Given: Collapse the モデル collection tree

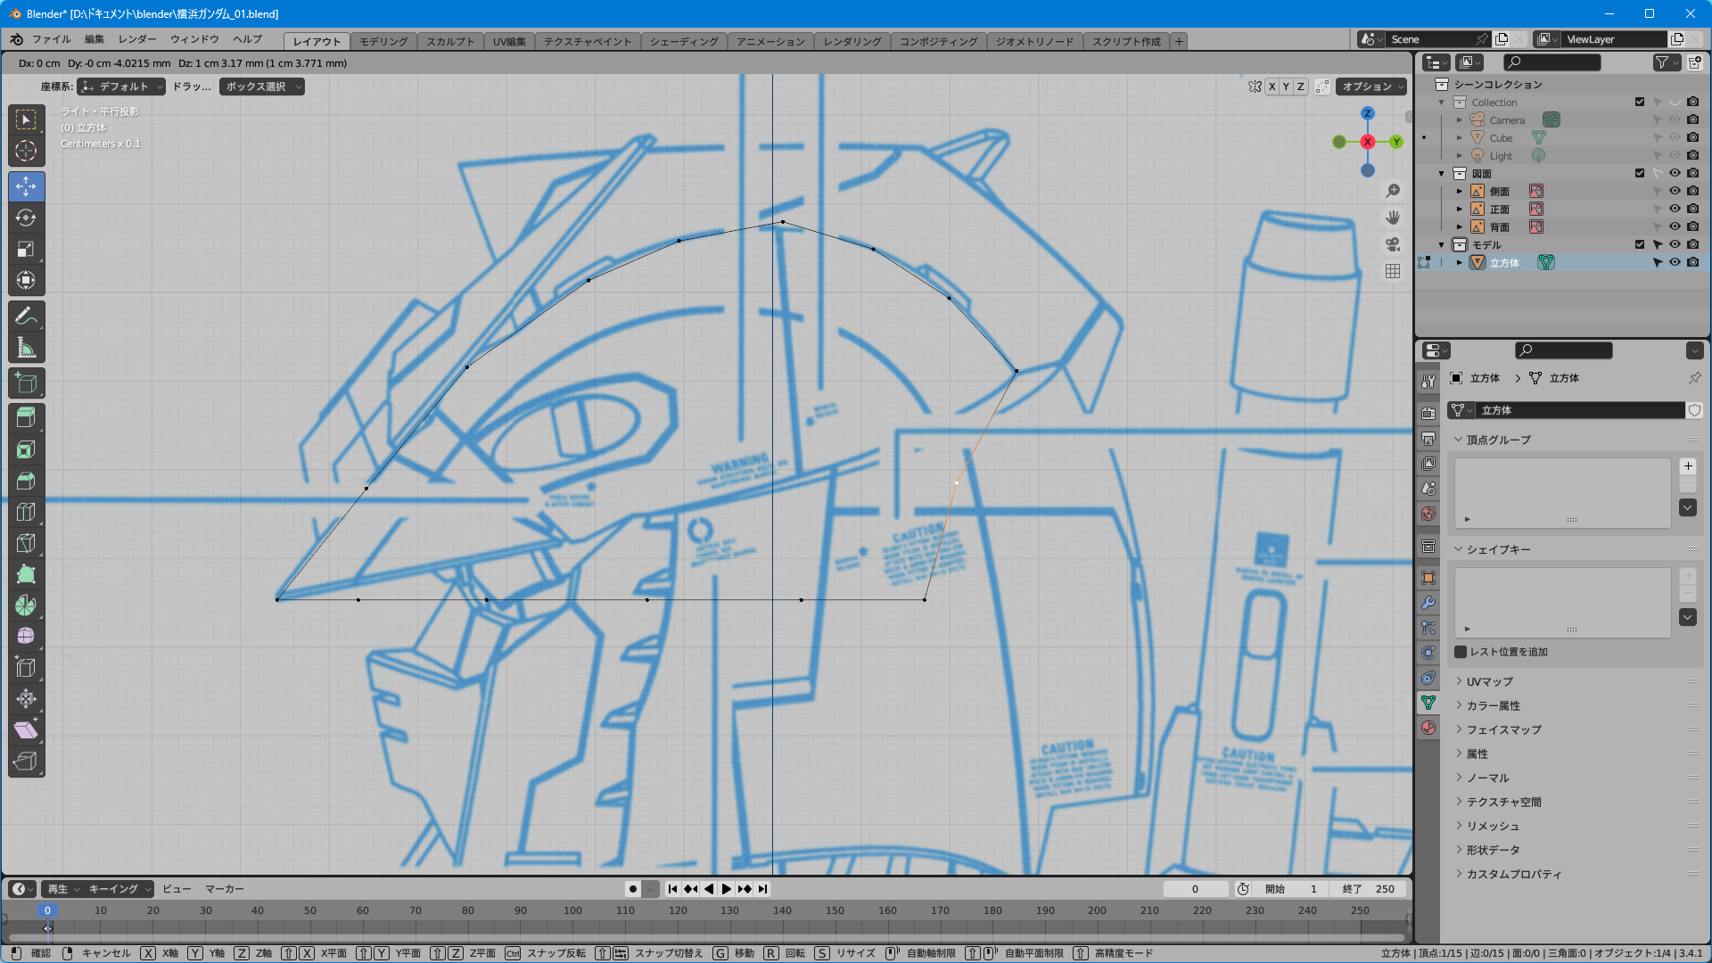Looking at the screenshot, I should [x=1442, y=244].
